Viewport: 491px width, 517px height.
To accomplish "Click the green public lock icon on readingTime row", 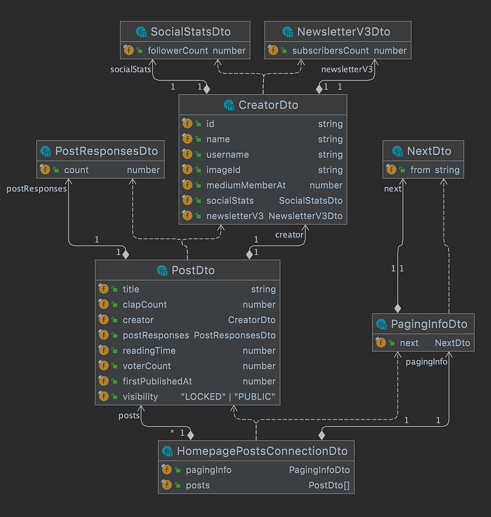I will 115,351.
